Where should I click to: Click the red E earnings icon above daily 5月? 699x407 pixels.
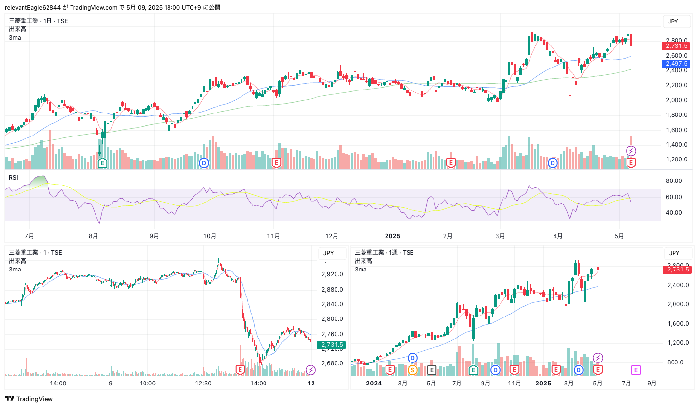click(x=631, y=163)
